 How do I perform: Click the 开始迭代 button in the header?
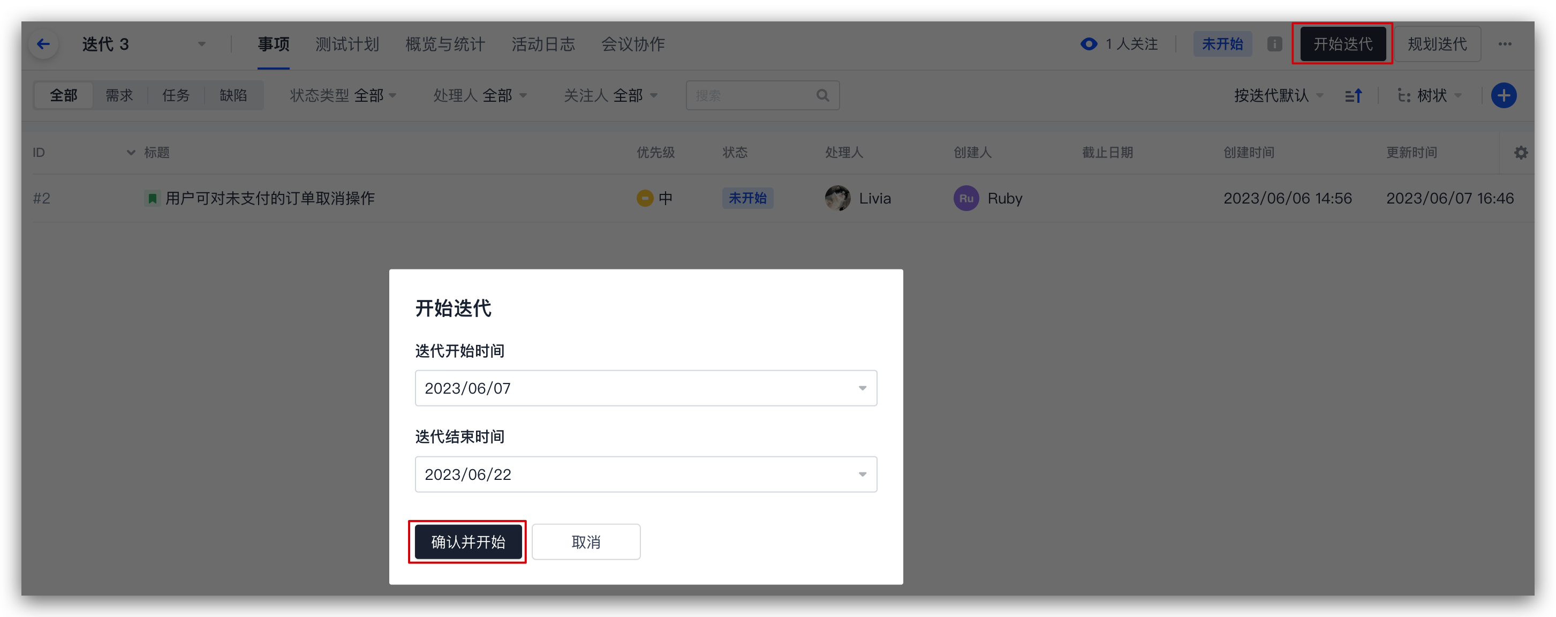point(1342,44)
